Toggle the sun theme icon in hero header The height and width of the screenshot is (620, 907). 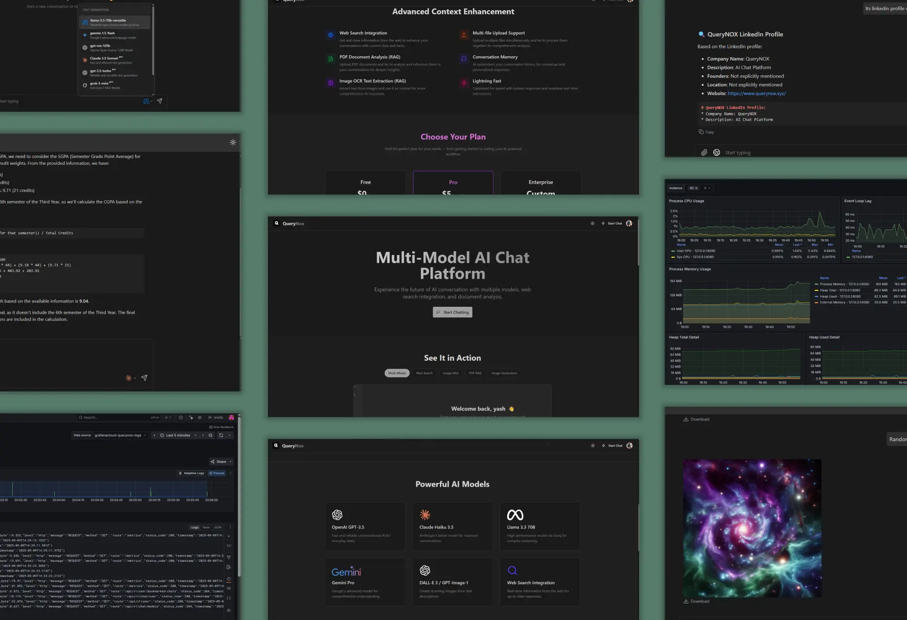[x=592, y=223]
